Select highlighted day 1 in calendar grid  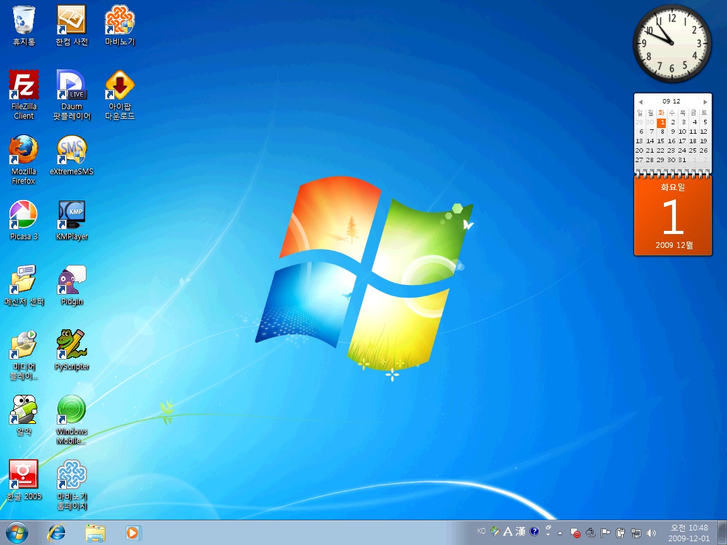coord(661,122)
